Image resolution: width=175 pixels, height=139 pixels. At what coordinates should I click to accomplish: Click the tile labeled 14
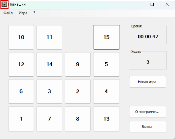click(49, 64)
